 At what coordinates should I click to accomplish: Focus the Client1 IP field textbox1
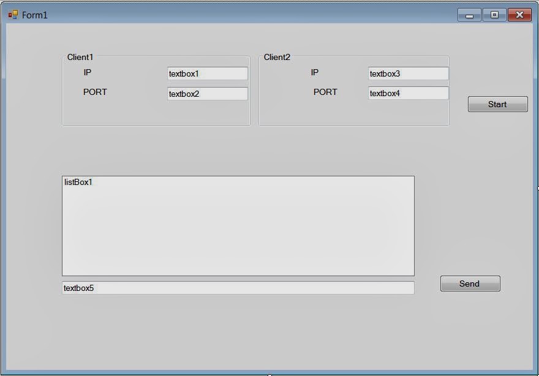click(x=207, y=73)
